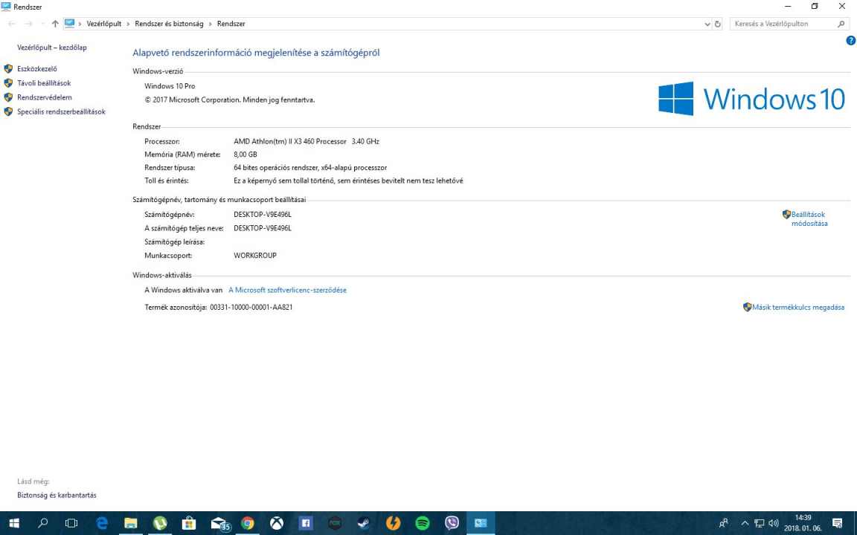Viewport: 857px width, 535px height.
Task: Open Microsoft Store from the taskbar
Action: (x=188, y=524)
